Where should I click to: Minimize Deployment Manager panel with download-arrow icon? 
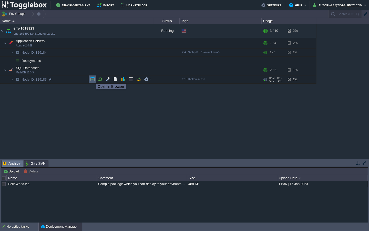pos(358,163)
